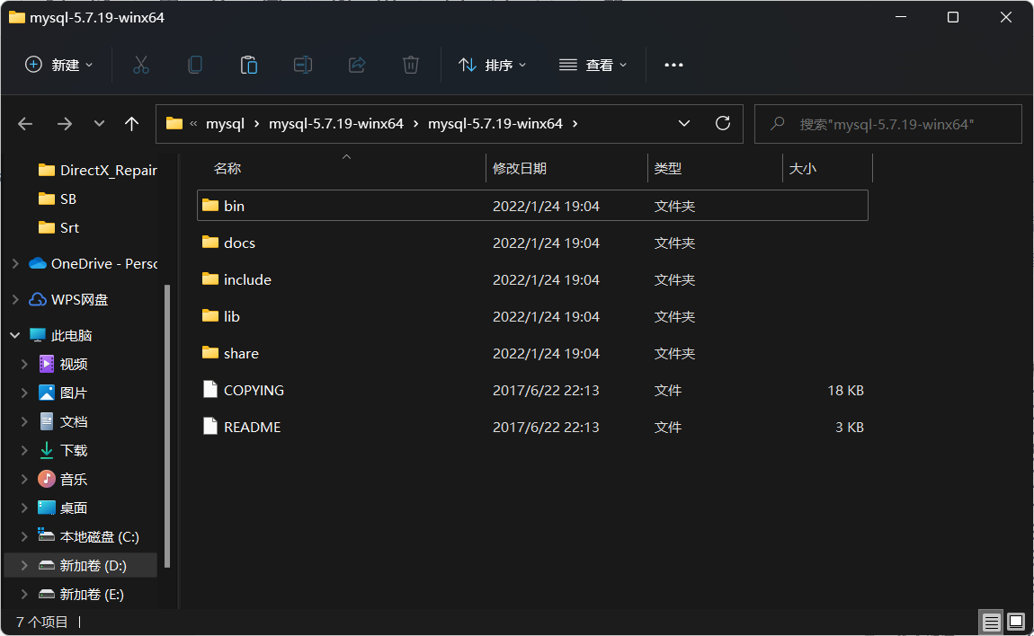The height and width of the screenshot is (636, 1034).
Task: Click the Share icon in toolbar
Action: pos(357,65)
